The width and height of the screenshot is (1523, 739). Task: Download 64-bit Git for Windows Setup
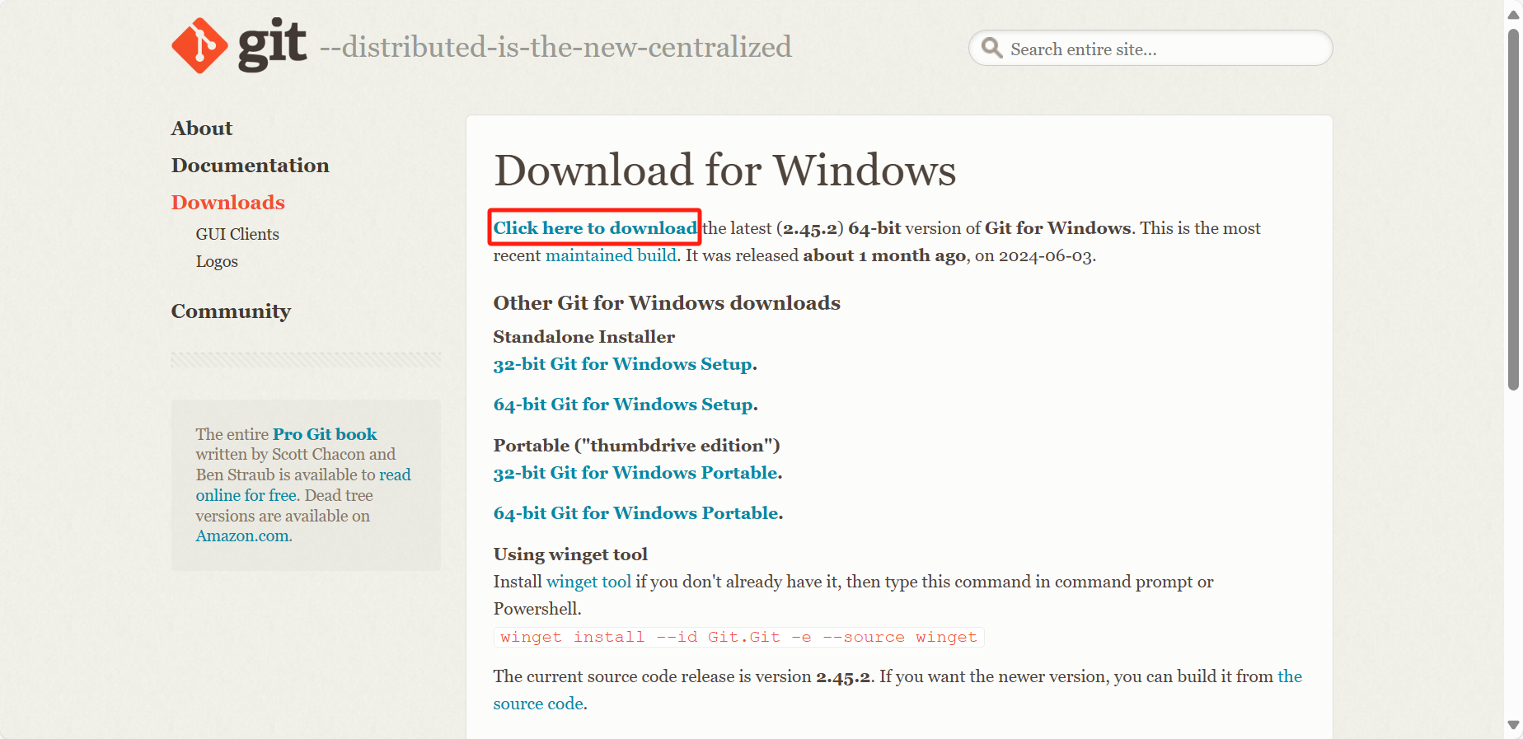point(623,405)
